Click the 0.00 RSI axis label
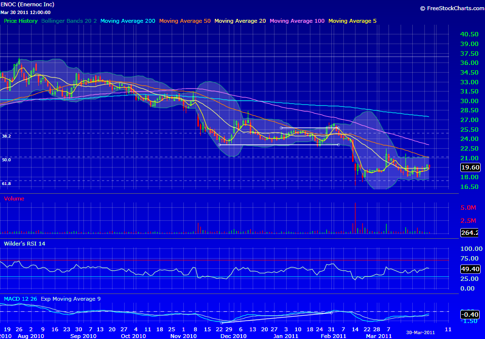 [x=468, y=289]
